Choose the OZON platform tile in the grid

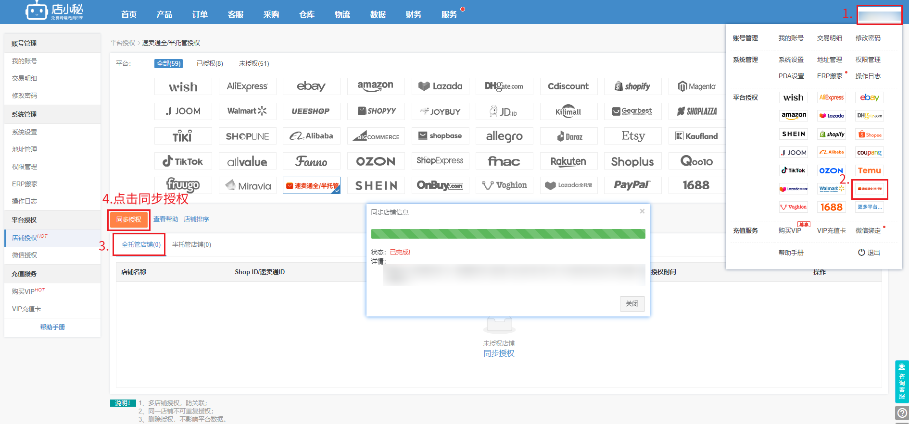coord(376,161)
